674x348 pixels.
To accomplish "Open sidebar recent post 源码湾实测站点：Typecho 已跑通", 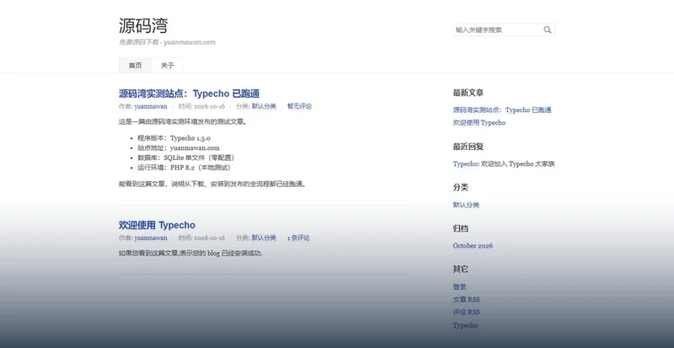I will [502, 110].
